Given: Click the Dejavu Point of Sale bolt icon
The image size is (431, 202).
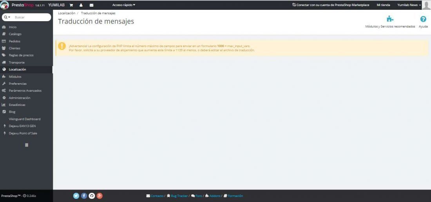Looking at the screenshot, I should click(4, 133).
